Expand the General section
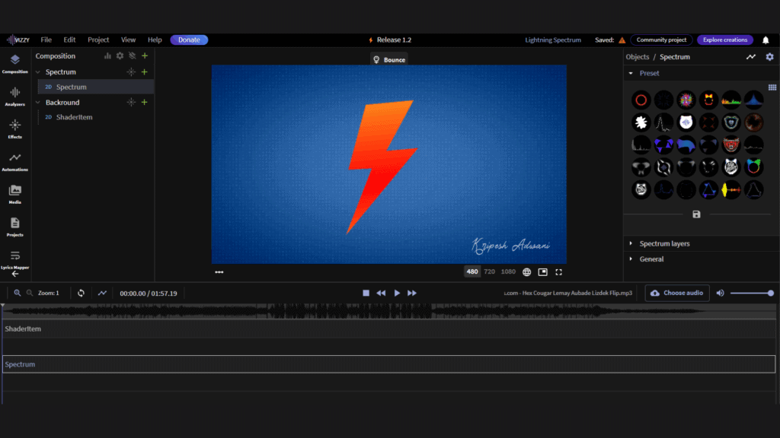 (x=651, y=259)
